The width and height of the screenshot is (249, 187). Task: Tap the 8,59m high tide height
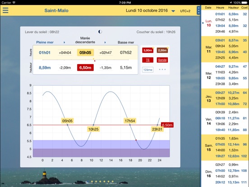45,68
